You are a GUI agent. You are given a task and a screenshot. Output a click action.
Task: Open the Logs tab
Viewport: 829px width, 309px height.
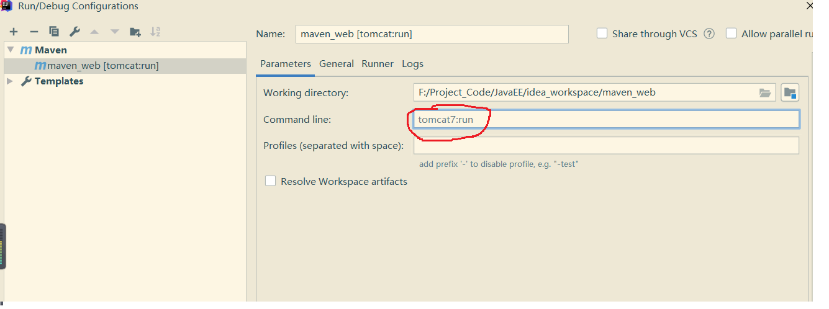tap(412, 64)
